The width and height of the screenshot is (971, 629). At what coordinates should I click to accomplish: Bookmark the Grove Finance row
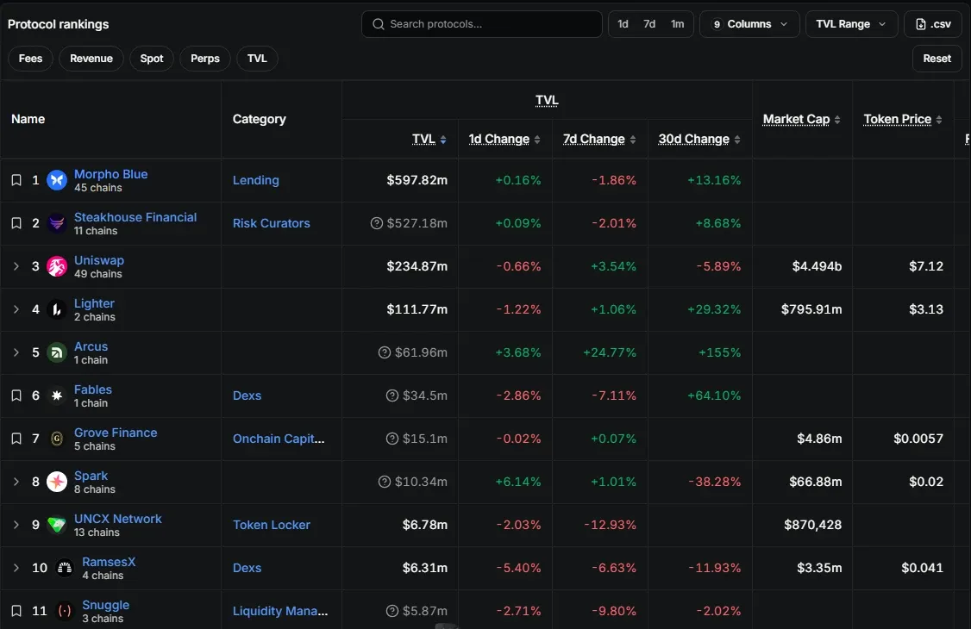[x=16, y=439]
